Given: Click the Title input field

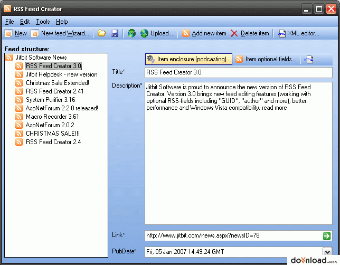Looking at the screenshot, I should 239,72.
